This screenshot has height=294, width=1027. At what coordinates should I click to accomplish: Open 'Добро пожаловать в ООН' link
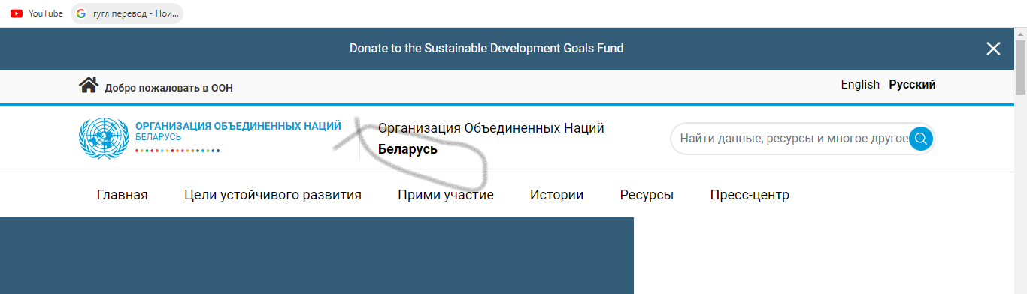click(x=168, y=88)
